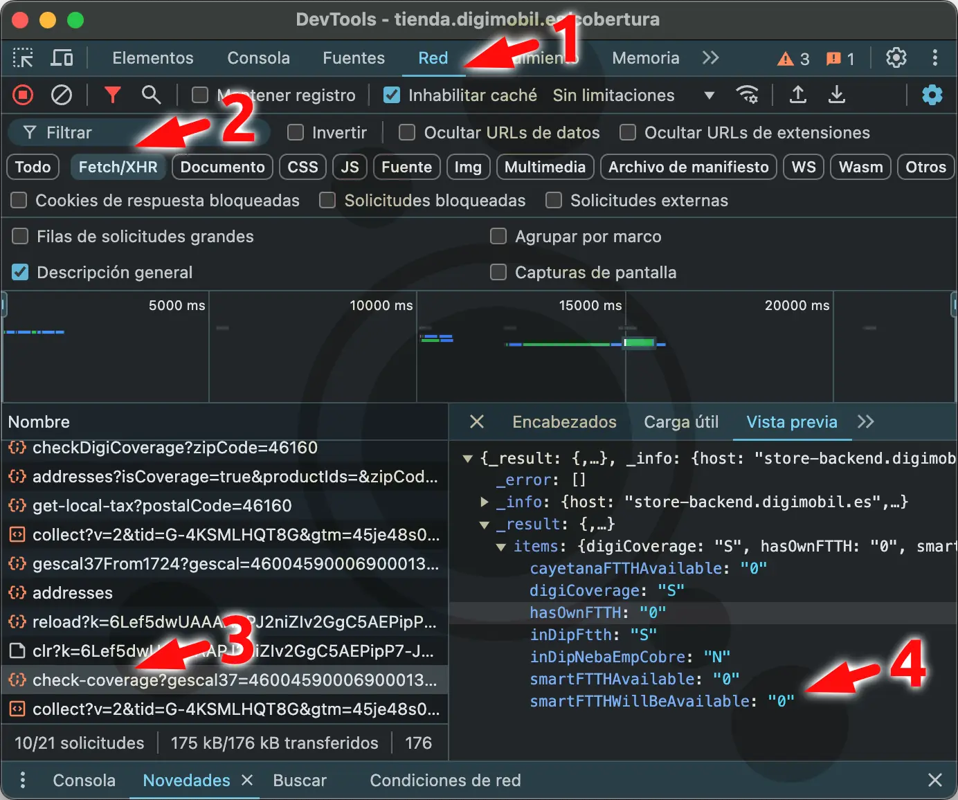
Task: Close the Novedades drawer tab
Action: [247, 780]
